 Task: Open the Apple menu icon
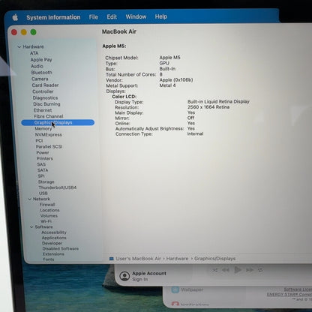pyautogui.click(x=15, y=17)
